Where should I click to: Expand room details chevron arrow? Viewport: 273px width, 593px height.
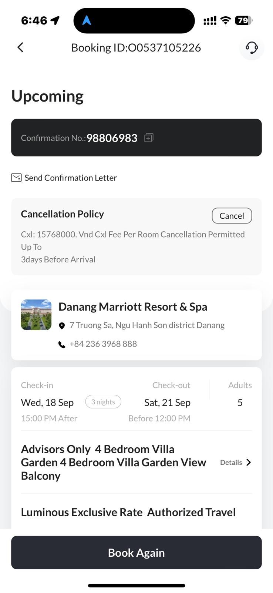tap(249, 462)
